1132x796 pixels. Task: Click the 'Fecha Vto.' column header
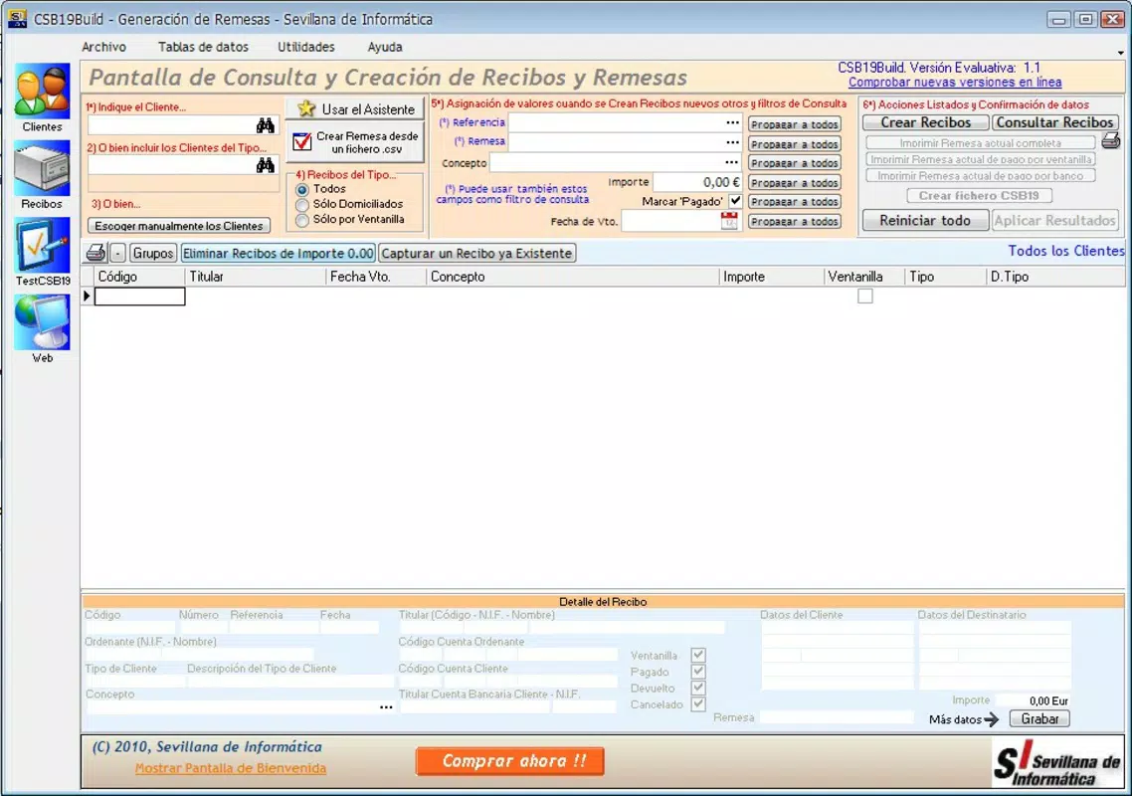(x=376, y=277)
